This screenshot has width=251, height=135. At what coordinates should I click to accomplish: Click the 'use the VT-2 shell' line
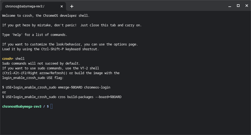51,68
